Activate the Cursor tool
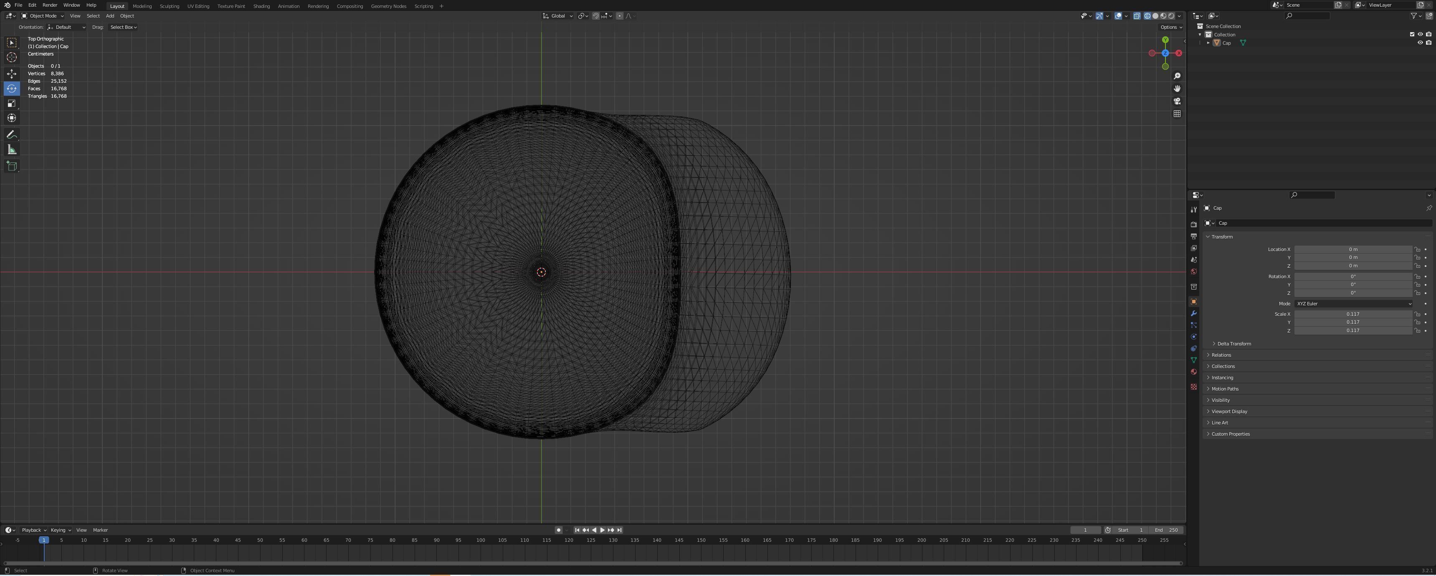Screen dimensions: 1436x576 tap(12, 57)
